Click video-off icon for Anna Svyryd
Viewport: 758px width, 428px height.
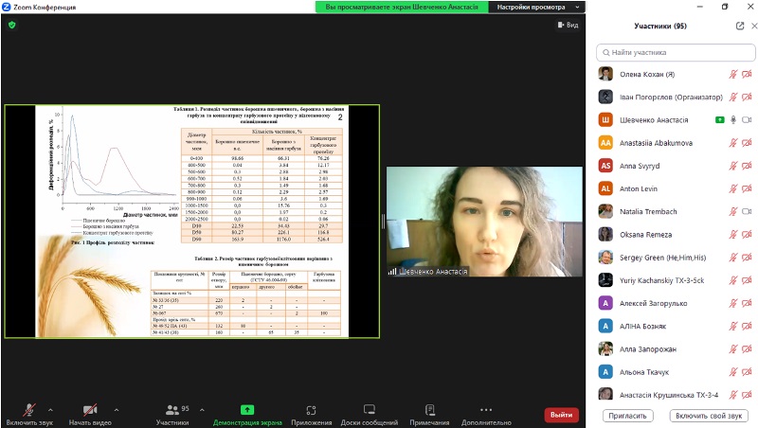[747, 166]
